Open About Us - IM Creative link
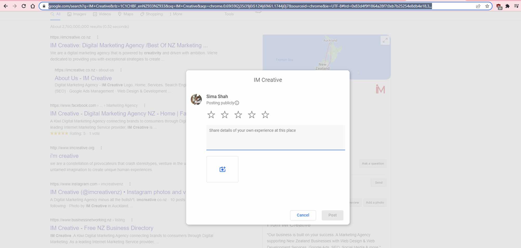 pos(83,78)
